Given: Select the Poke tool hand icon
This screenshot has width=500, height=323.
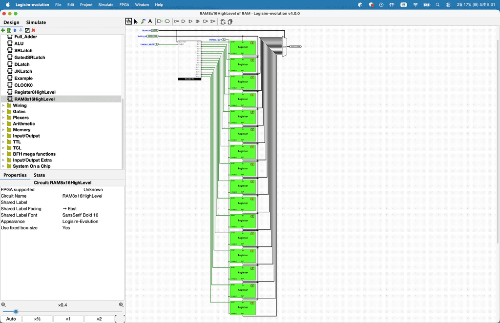Looking at the screenshot, I should click(129, 21).
